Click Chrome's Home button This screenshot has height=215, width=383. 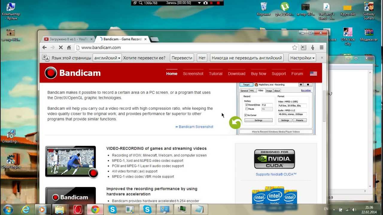69,47
